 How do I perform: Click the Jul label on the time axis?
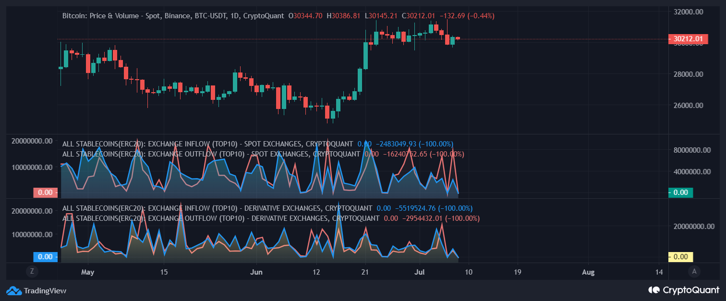tap(420, 272)
